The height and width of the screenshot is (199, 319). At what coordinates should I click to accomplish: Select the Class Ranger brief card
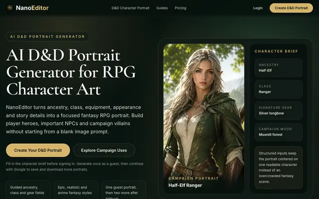tap(278, 89)
